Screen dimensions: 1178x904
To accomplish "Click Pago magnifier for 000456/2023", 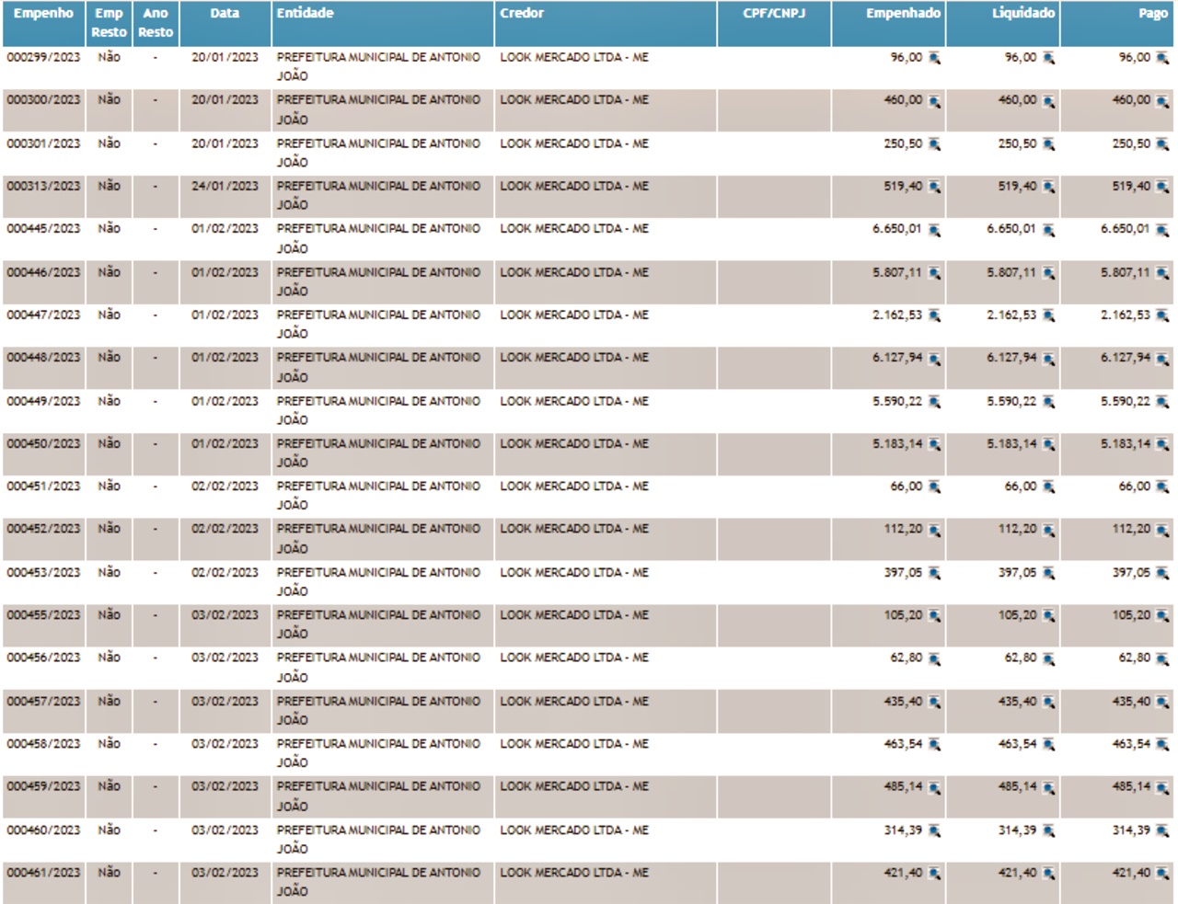I will [1162, 659].
